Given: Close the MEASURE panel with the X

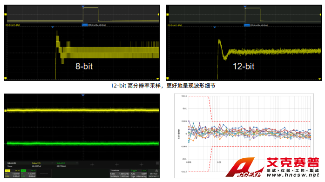Looking at the screenshot, I should [x=157, y=163].
